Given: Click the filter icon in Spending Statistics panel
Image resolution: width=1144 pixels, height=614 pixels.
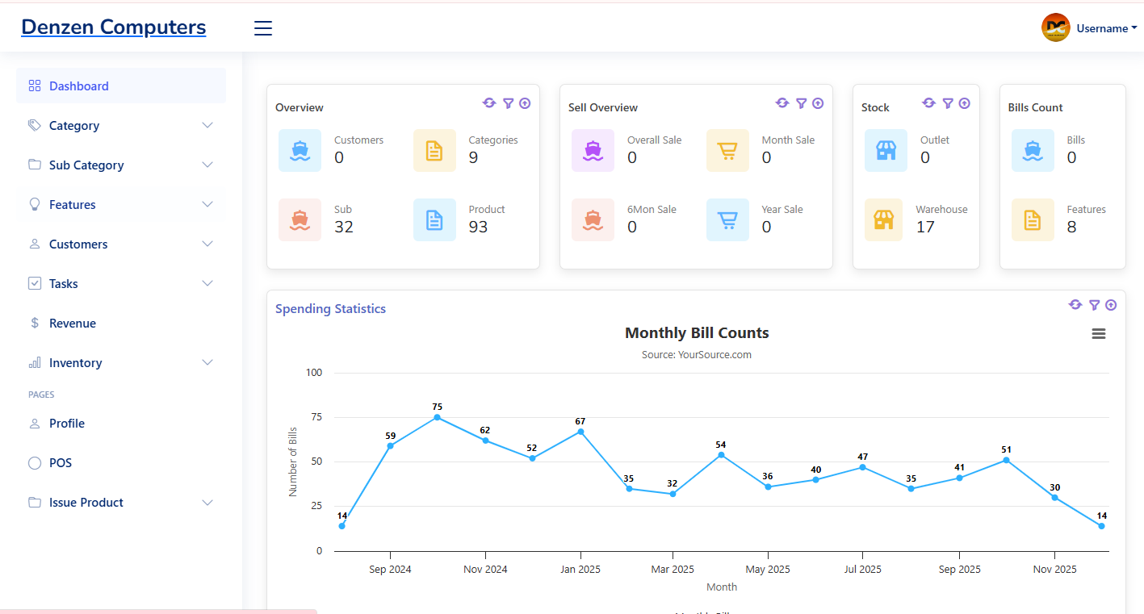Looking at the screenshot, I should pos(1094,305).
